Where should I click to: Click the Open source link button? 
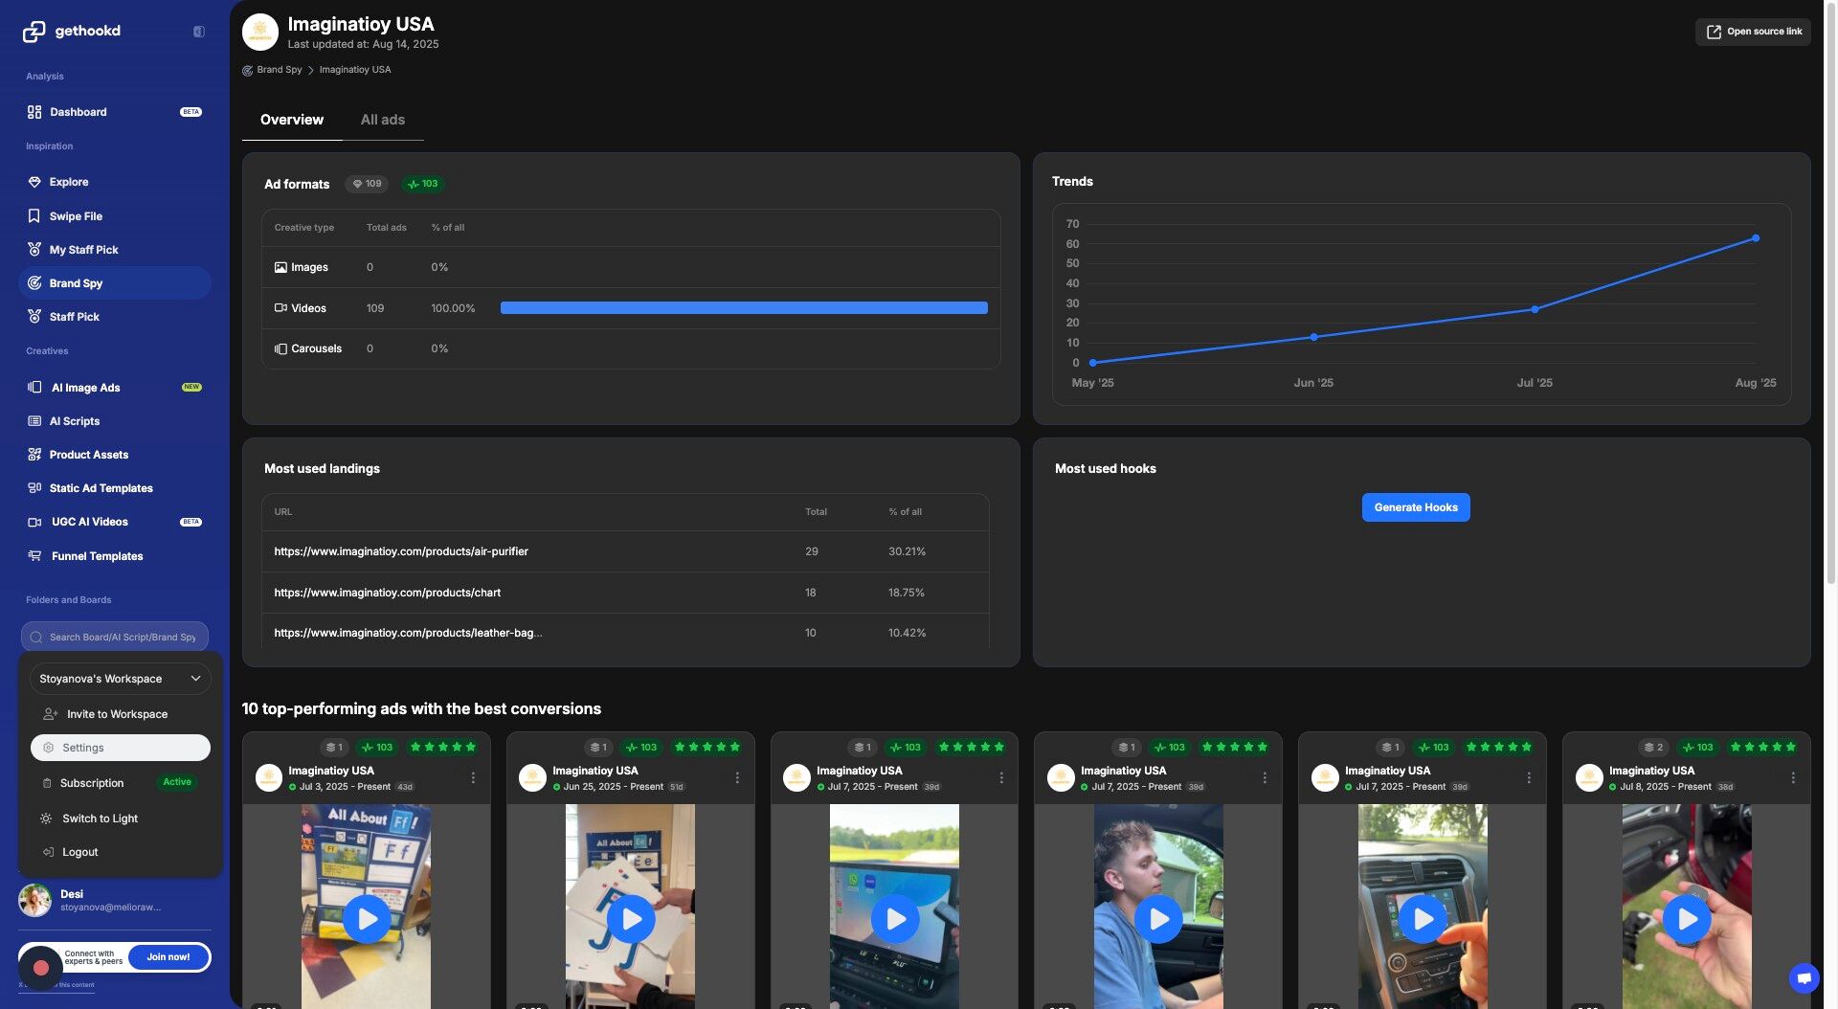click(1753, 32)
